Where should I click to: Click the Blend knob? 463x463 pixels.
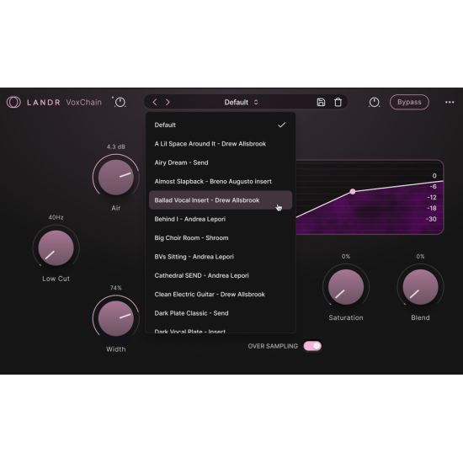pos(420,287)
